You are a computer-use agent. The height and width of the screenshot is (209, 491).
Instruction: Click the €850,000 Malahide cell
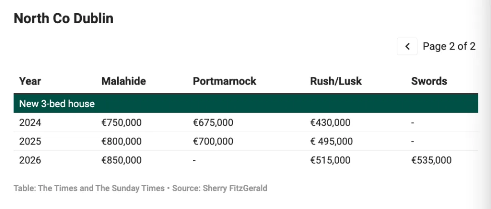[x=121, y=160]
